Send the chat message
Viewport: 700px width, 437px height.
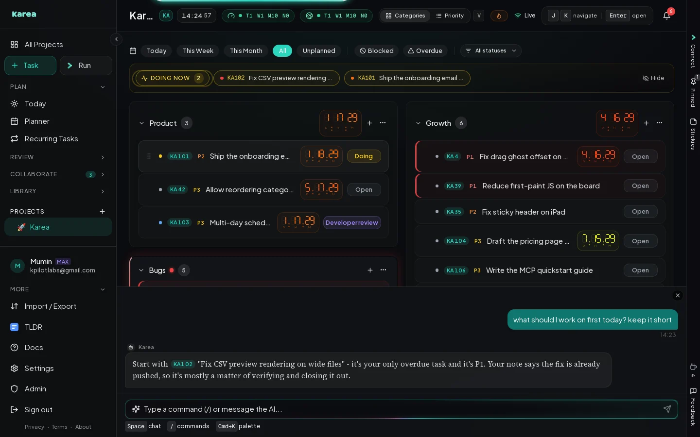(667, 409)
